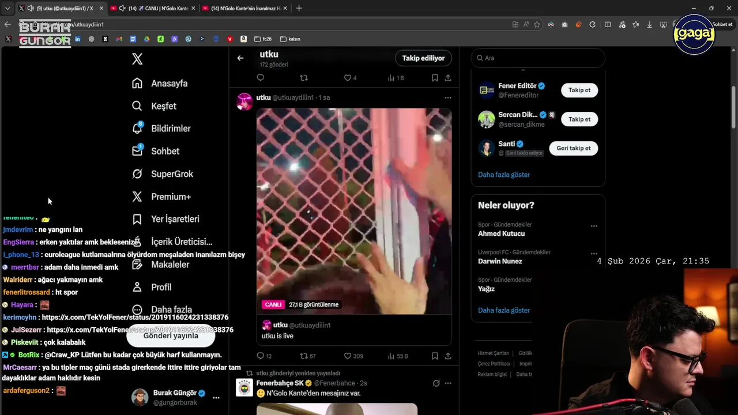Viewport: 738px width, 415px height.
Task: Like the top post with 4 likes
Action: [x=350, y=78]
